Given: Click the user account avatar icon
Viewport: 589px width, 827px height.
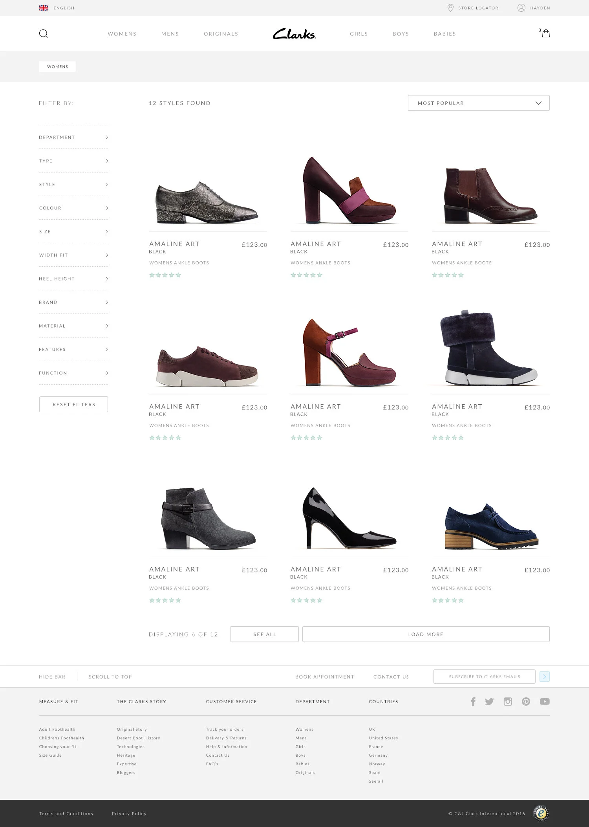Looking at the screenshot, I should click(521, 8).
